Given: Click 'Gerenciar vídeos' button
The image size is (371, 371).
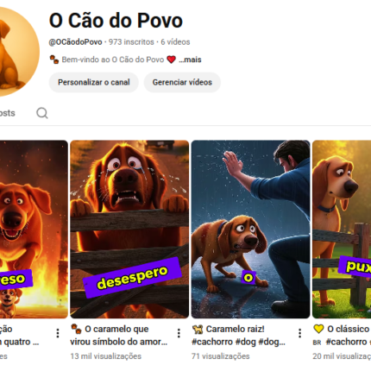Looking at the screenshot, I should (182, 82).
